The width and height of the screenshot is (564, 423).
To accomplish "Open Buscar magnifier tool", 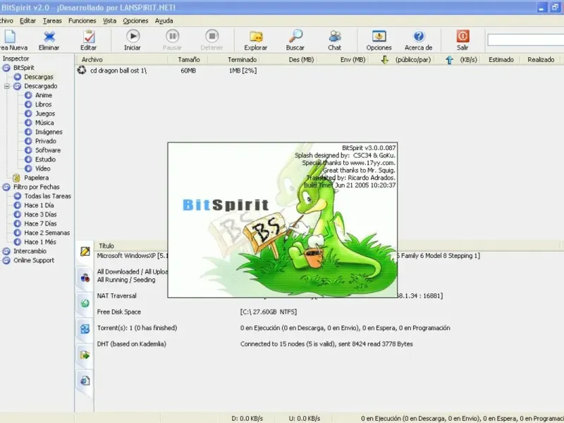I will pyautogui.click(x=295, y=37).
